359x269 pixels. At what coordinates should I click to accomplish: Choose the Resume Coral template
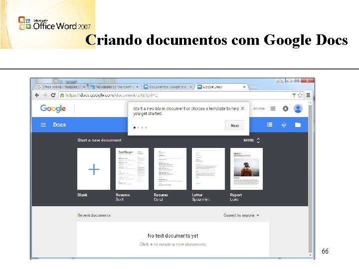click(x=170, y=169)
